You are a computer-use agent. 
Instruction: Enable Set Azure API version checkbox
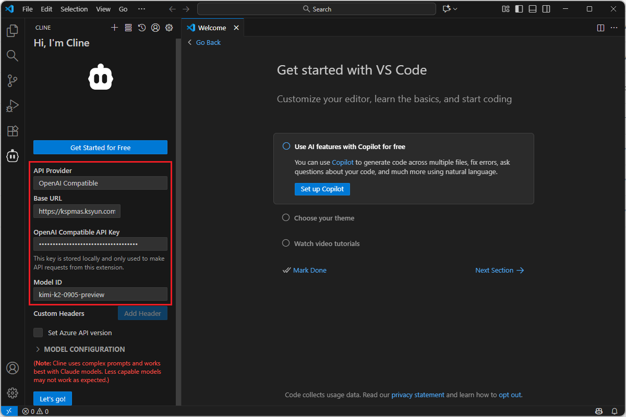(x=38, y=333)
